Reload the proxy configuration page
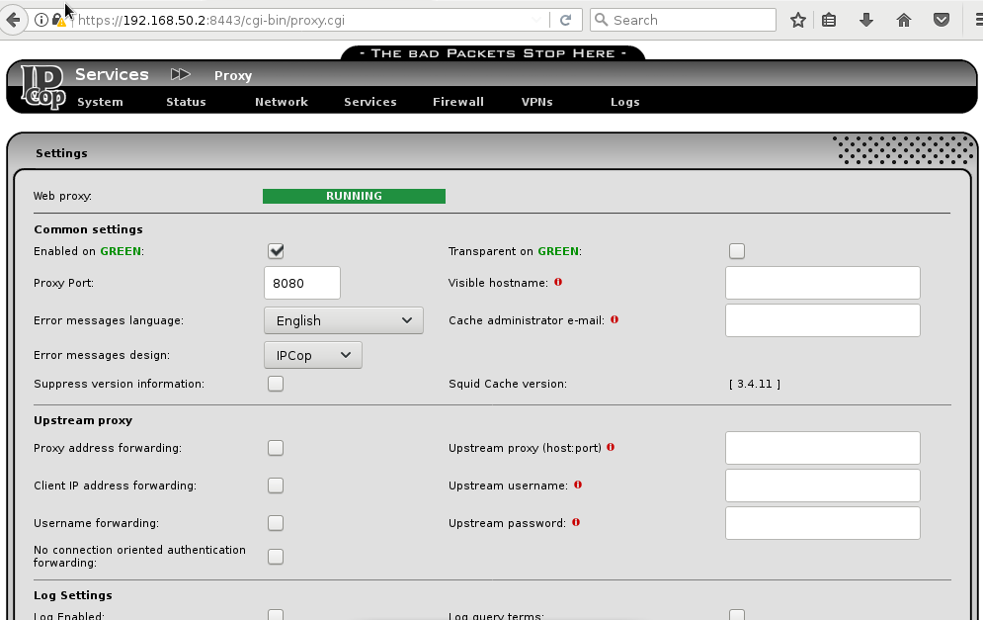983x620 pixels. click(563, 19)
